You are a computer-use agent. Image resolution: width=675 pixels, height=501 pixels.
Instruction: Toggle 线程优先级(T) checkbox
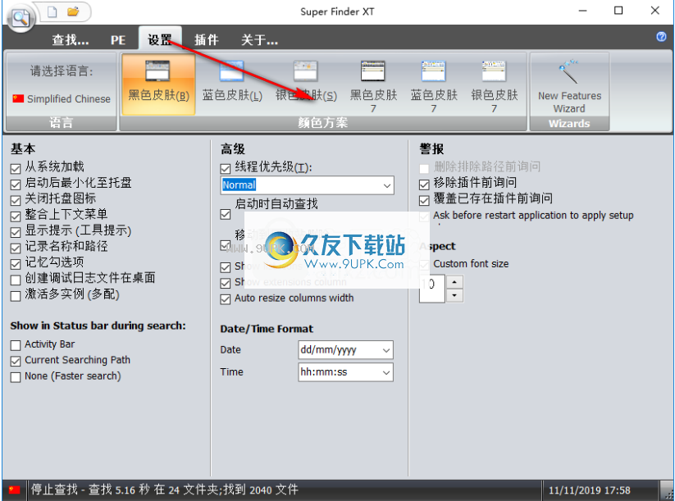click(226, 168)
